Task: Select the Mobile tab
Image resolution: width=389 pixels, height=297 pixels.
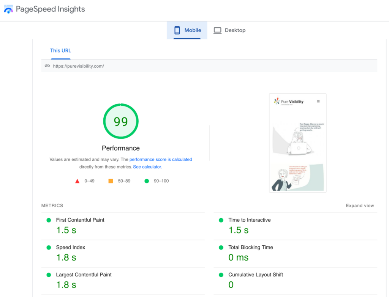Action: point(187,30)
